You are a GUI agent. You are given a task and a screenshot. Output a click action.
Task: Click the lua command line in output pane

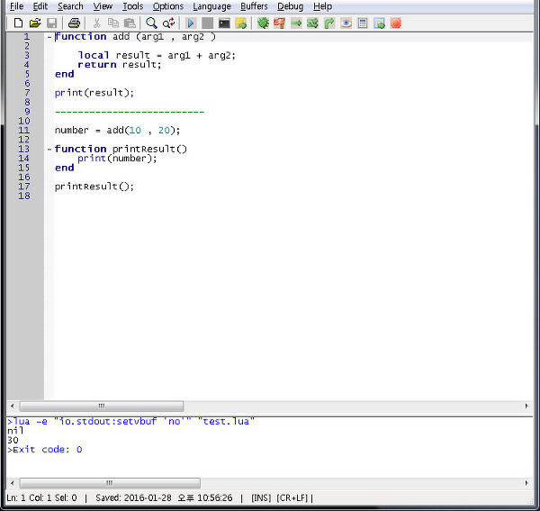(130, 422)
